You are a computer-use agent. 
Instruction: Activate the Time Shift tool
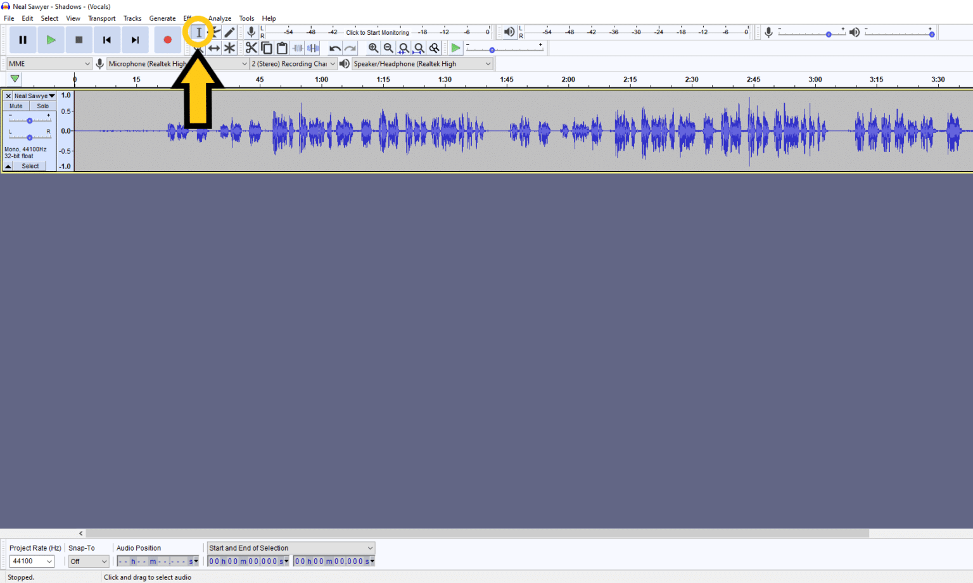click(x=214, y=47)
